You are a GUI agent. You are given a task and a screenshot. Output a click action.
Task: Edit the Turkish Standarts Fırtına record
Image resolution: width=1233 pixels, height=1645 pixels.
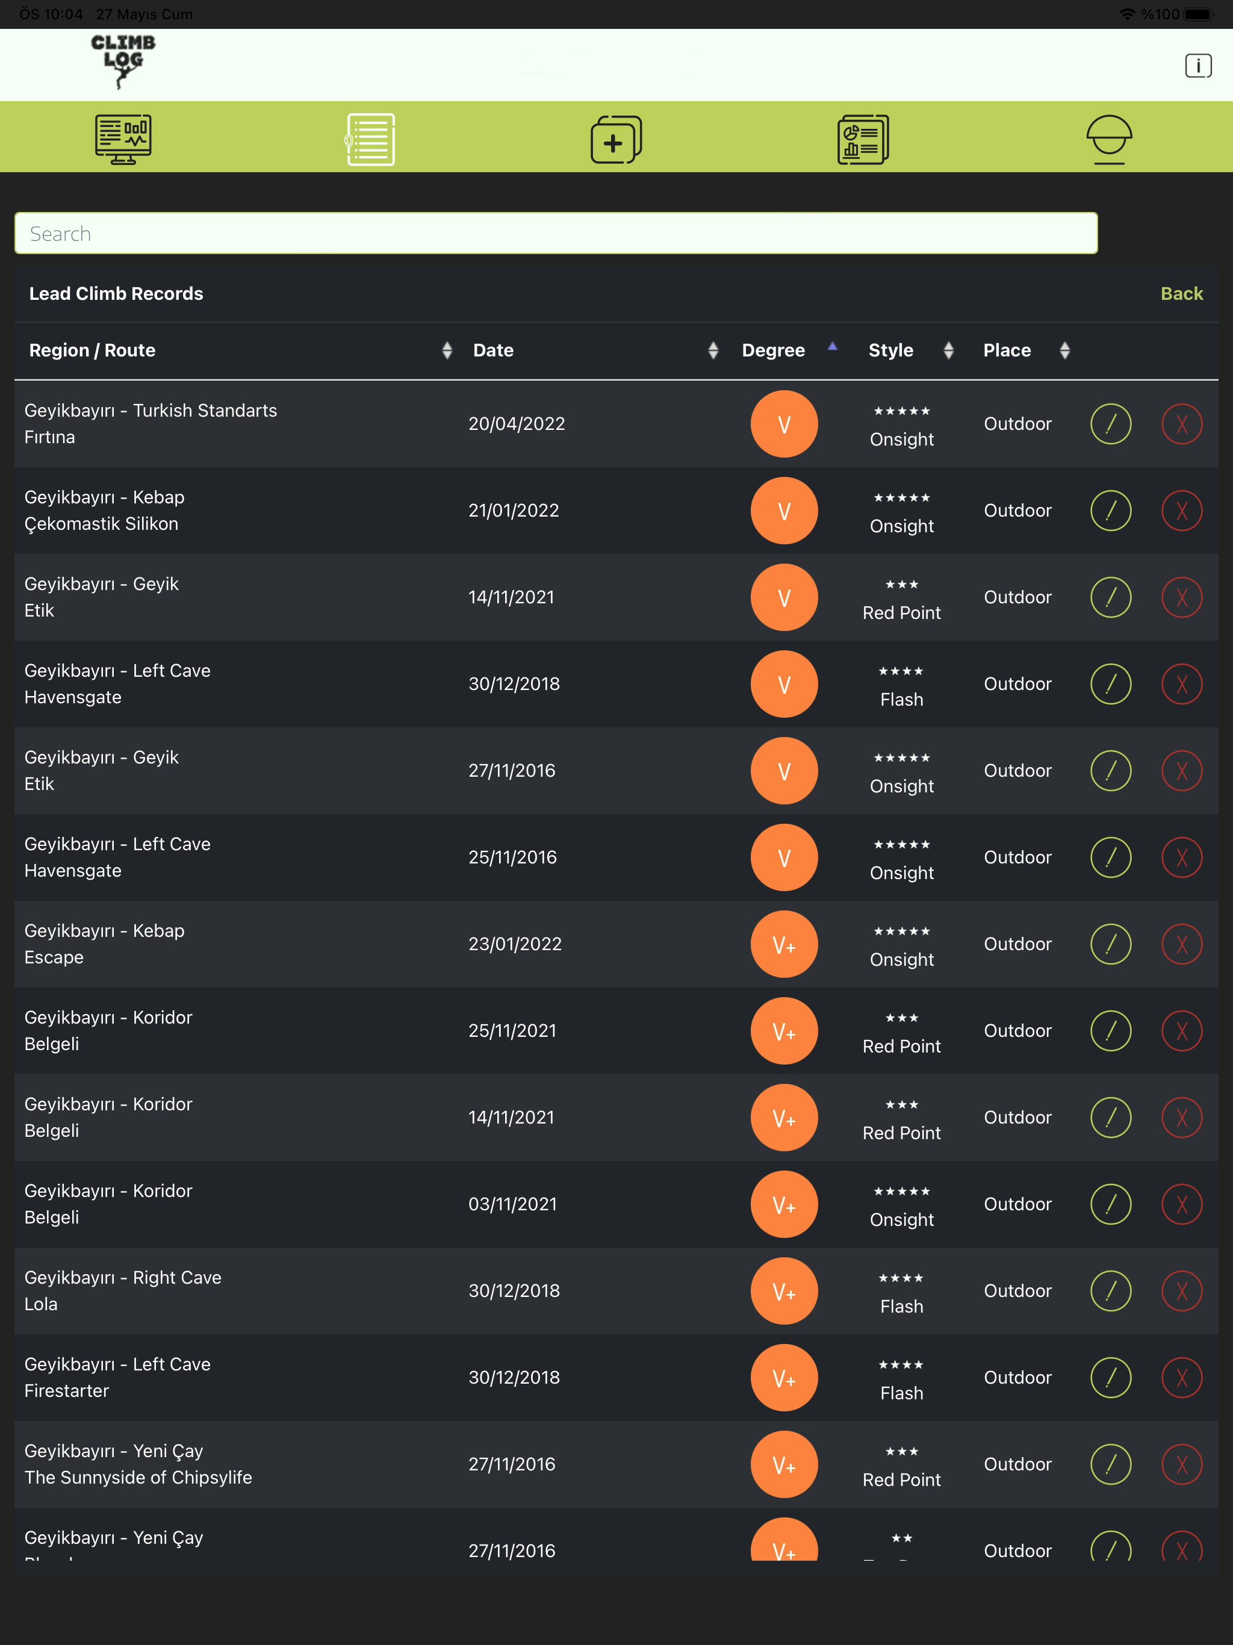pyautogui.click(x=1110, y=424)
